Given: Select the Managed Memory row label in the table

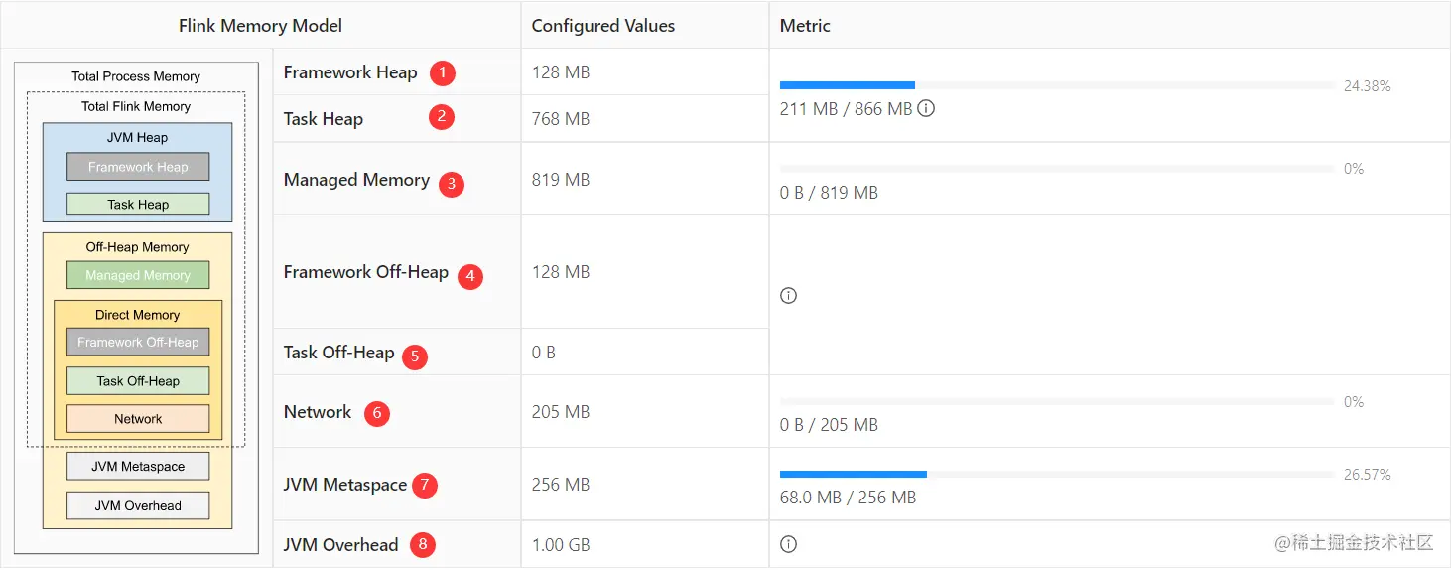Looking at the screenshot, I should coord(356,180).
